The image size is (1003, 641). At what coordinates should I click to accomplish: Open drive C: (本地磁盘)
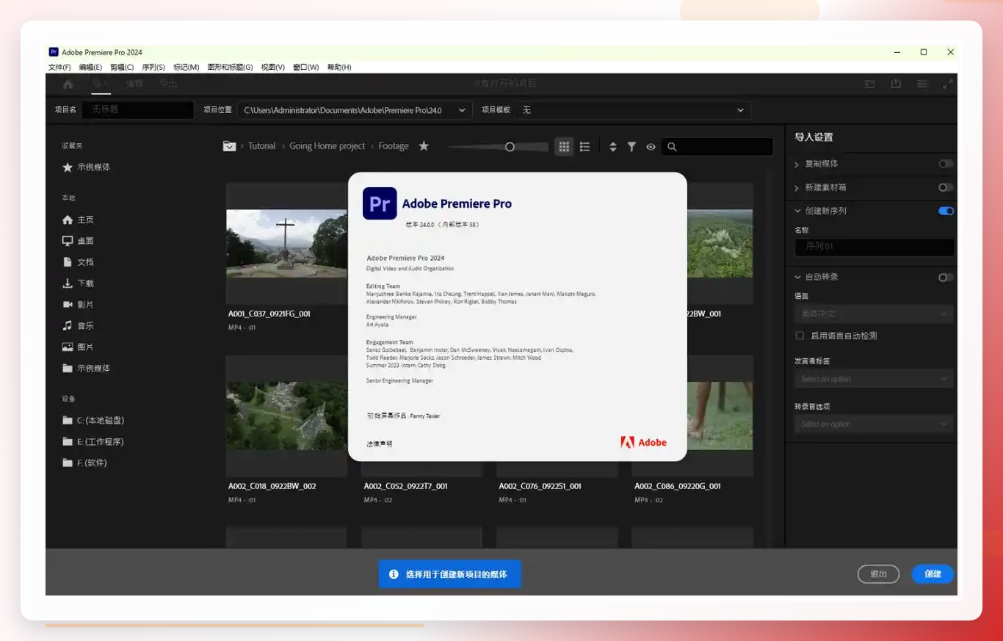pos(93,421)
